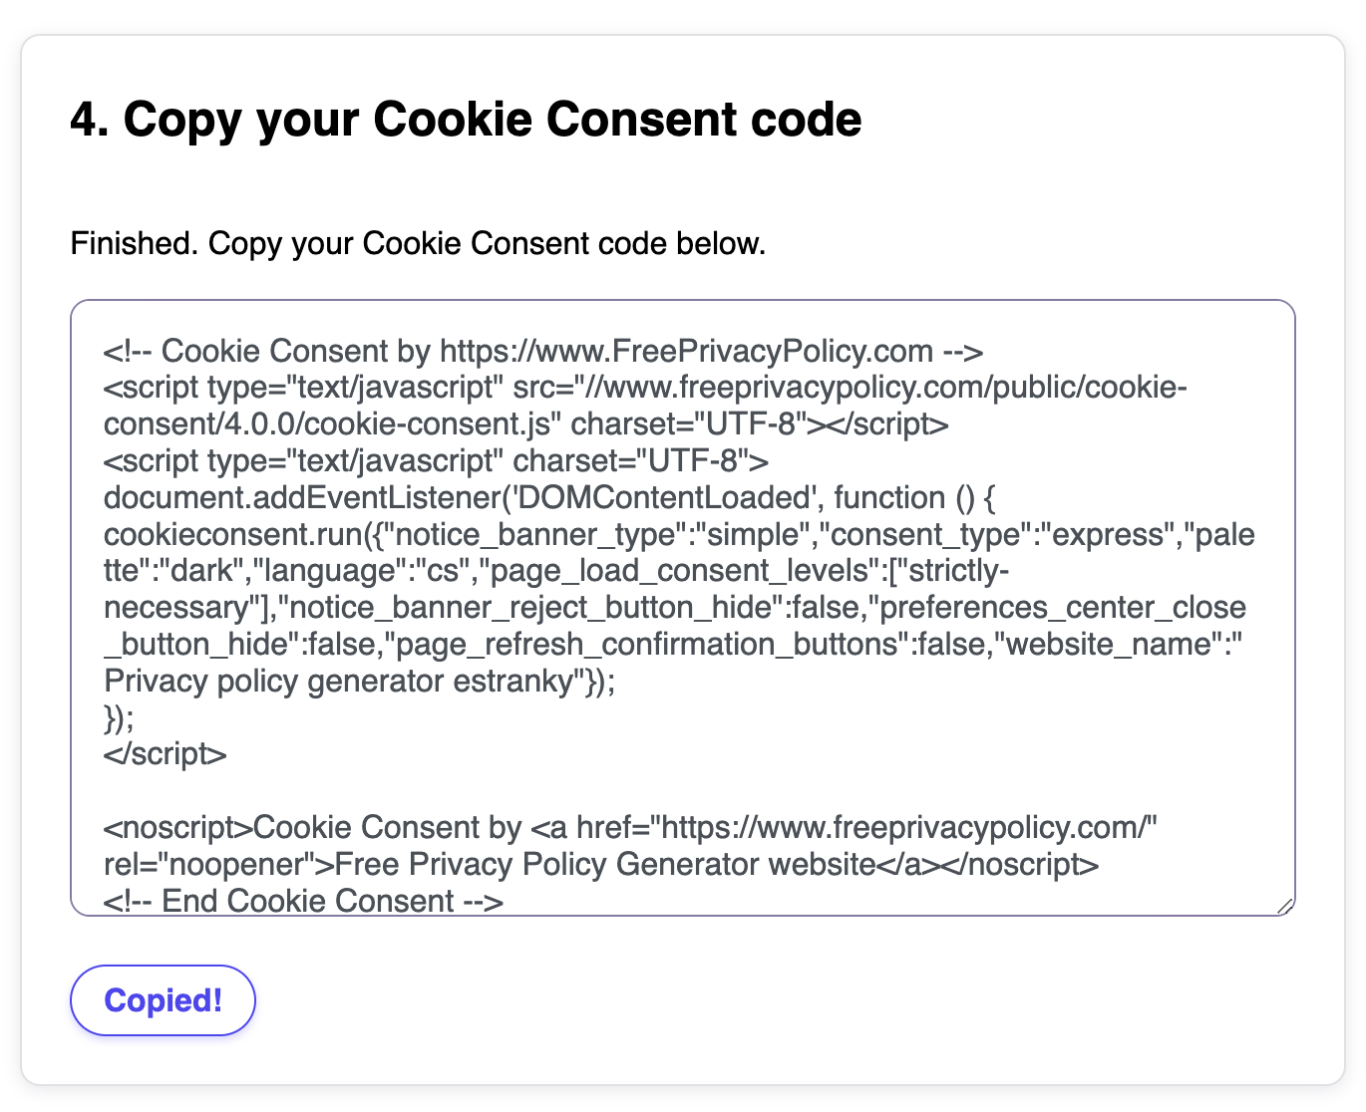This screenshot has width=1366, height=1112.
Task: Click the opening "Cookie Consent by" comment line
Action: tap(543, 352)
